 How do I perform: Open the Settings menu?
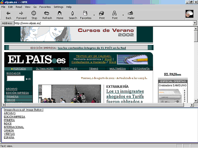58,7
